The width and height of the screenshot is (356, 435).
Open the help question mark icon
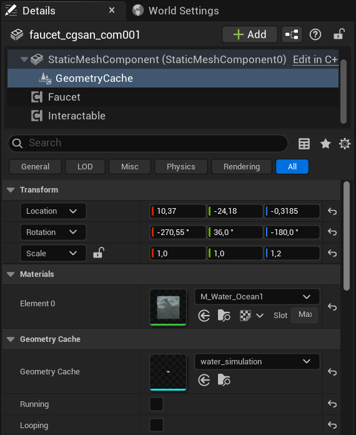click(x=315, y=34)
